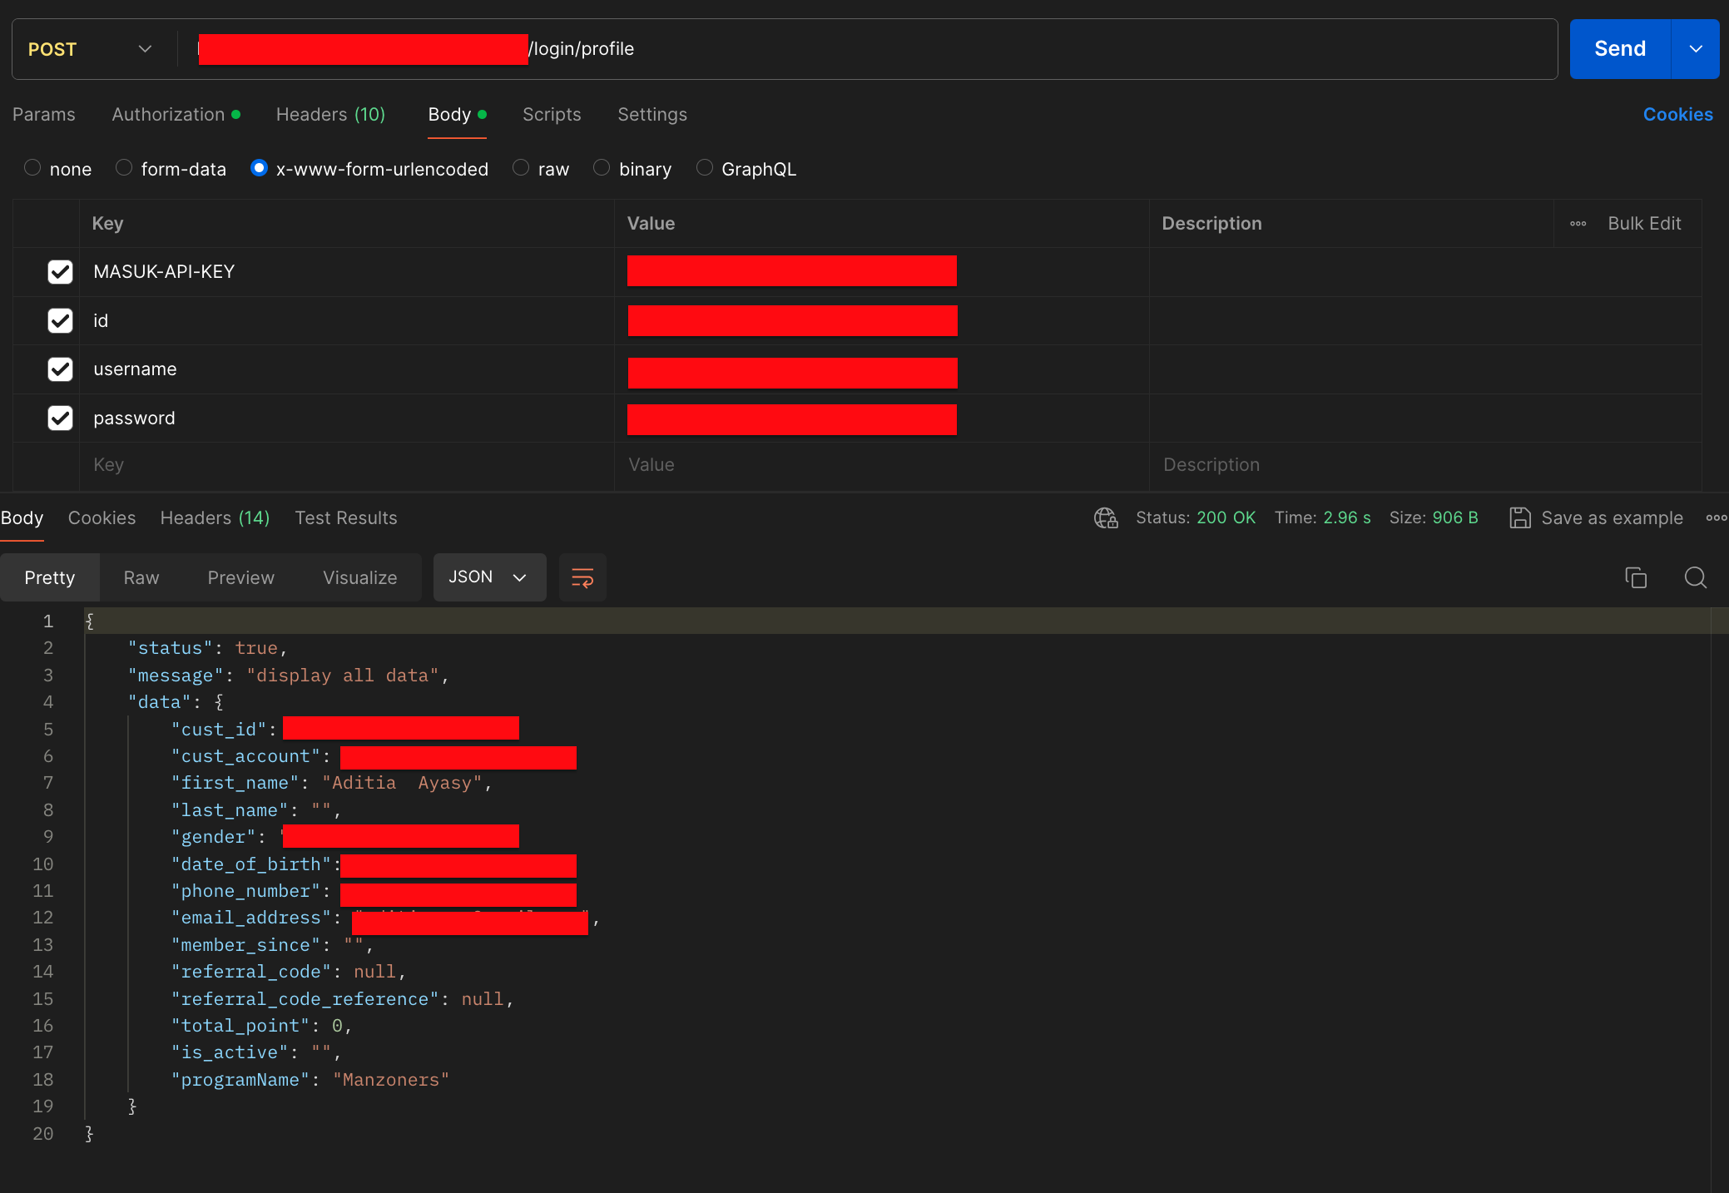Uncheck the MASUK-API-KEY row checkbox
This screenshot has height=1193, width=1729.
[x=60, y=272]
